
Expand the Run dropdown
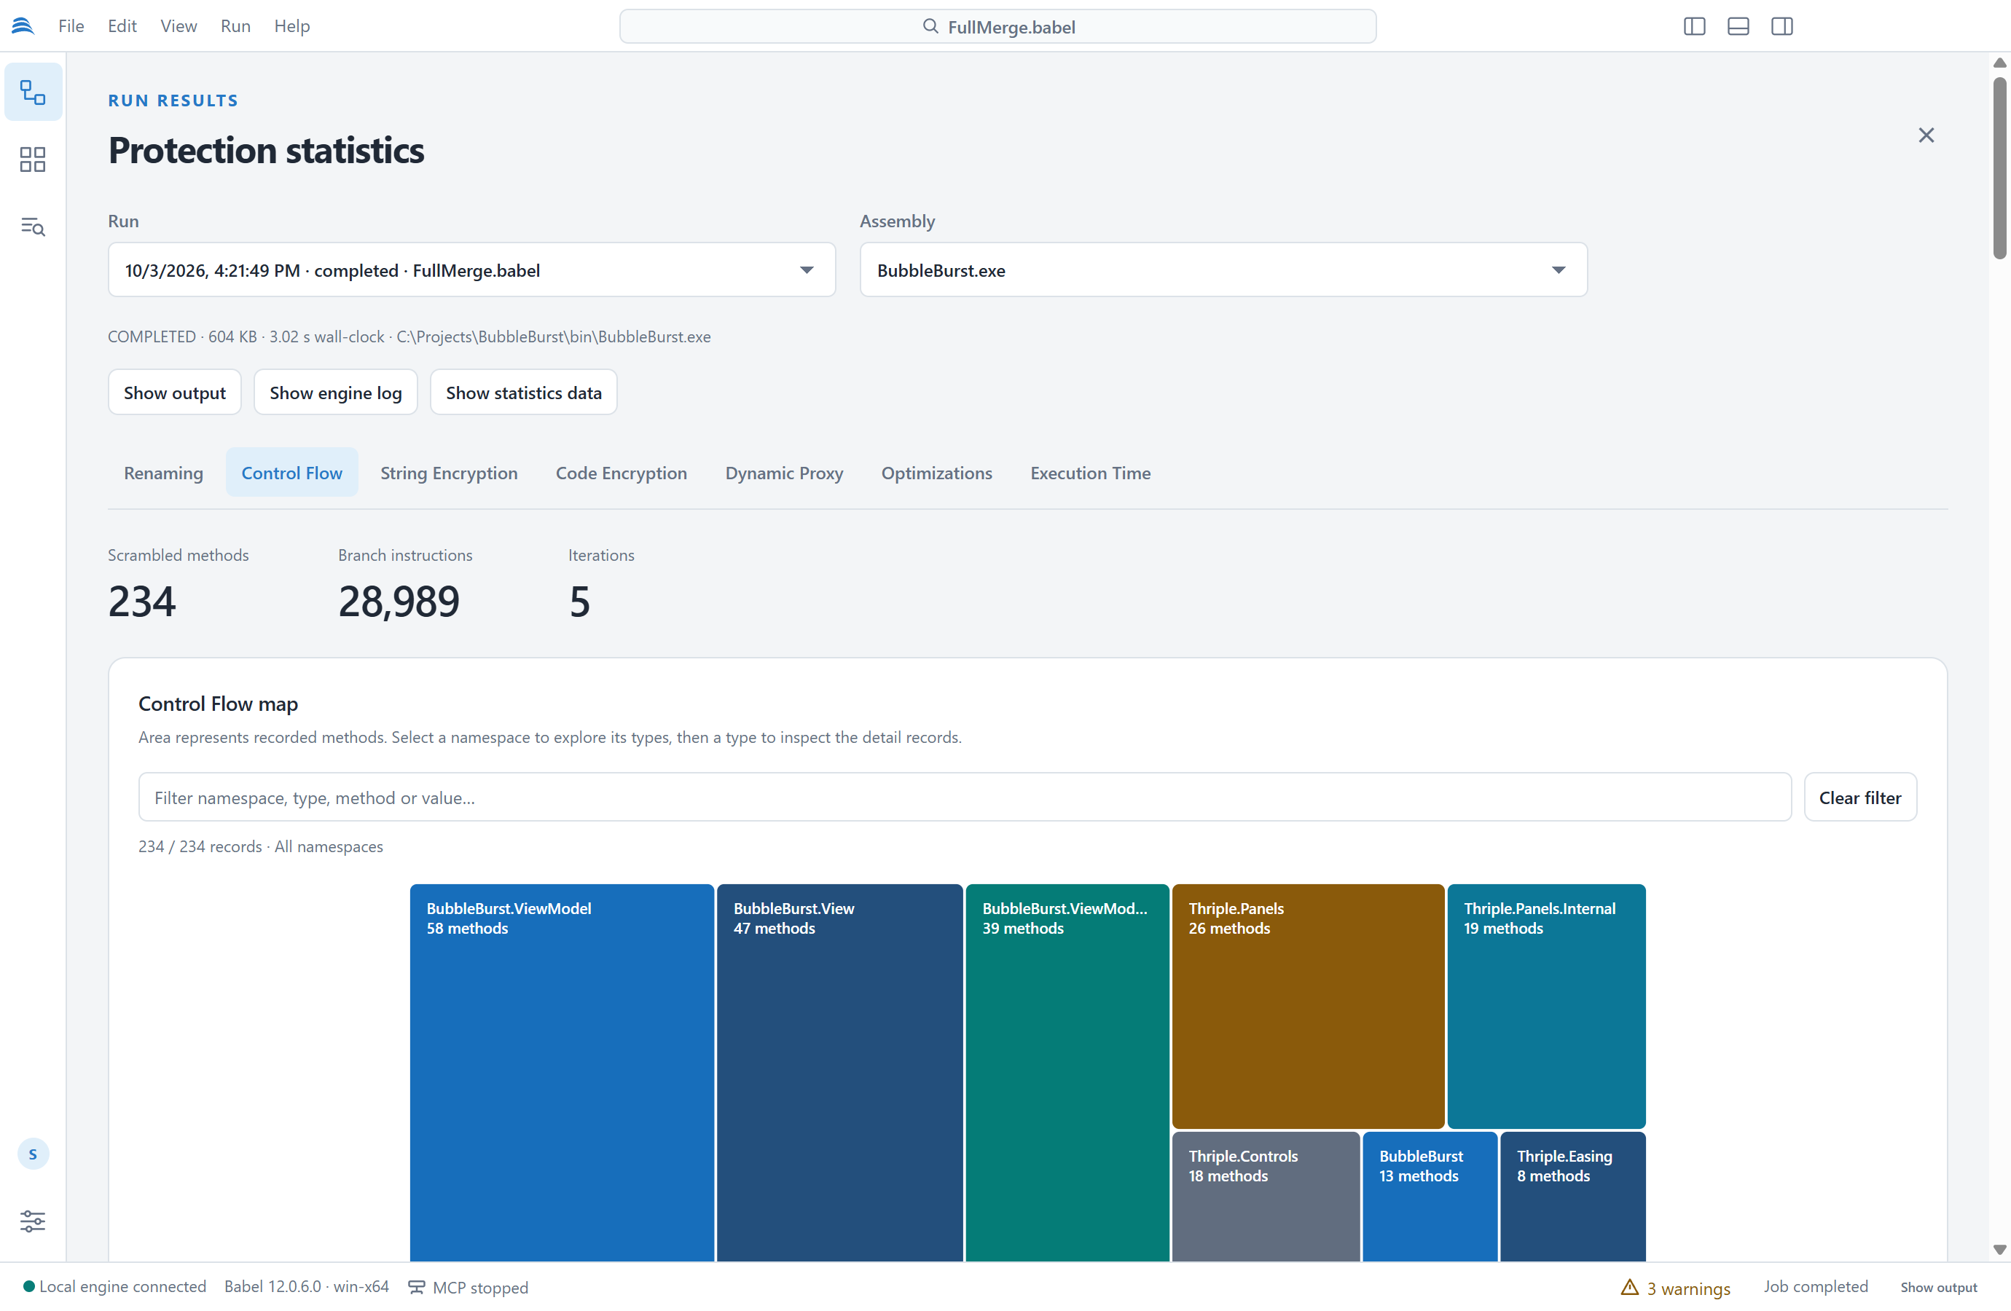tap(471, 270)
